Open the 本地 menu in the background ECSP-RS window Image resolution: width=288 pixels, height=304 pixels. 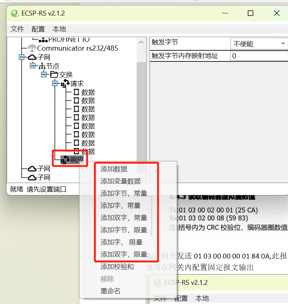[x=202, y=298]
